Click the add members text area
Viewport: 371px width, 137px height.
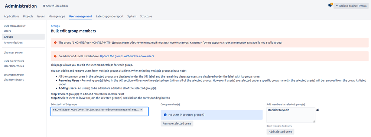click(291, 115)
